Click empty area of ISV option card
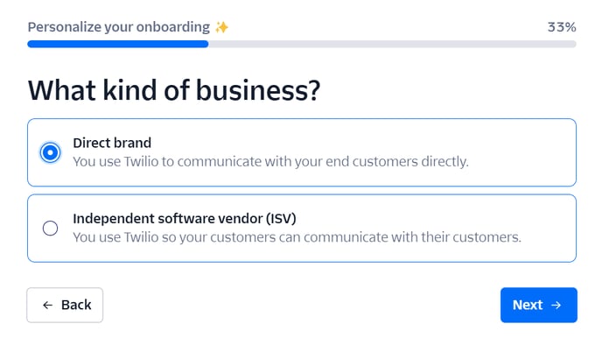Viewport: 602px width, 338px height. point(549,229)
